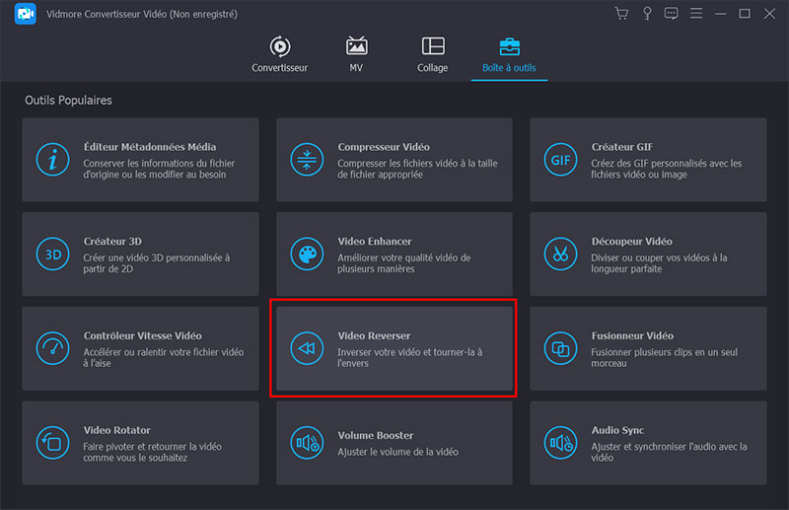Viewport: 789px width, 510px height.
Task: Open the Audio Sync icon
Action: (560, 442)
